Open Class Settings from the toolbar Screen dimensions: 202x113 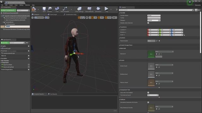[x=79, y=9]
